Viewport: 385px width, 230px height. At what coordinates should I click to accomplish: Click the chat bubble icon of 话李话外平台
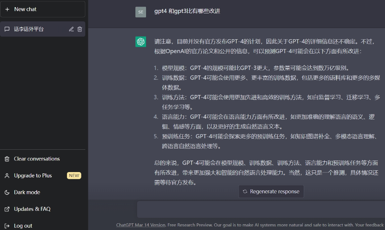point(7,29)
